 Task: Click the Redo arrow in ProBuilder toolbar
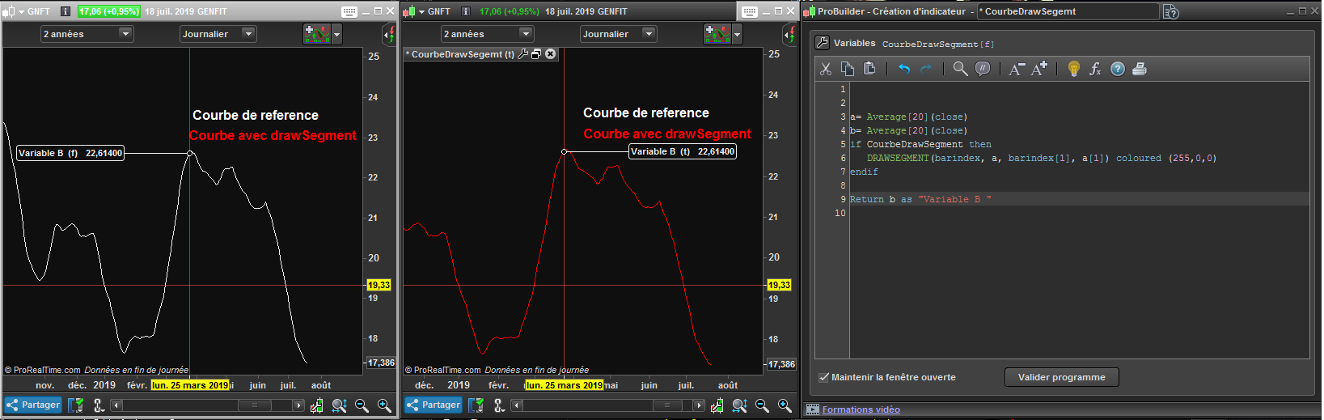click(926, 69)
